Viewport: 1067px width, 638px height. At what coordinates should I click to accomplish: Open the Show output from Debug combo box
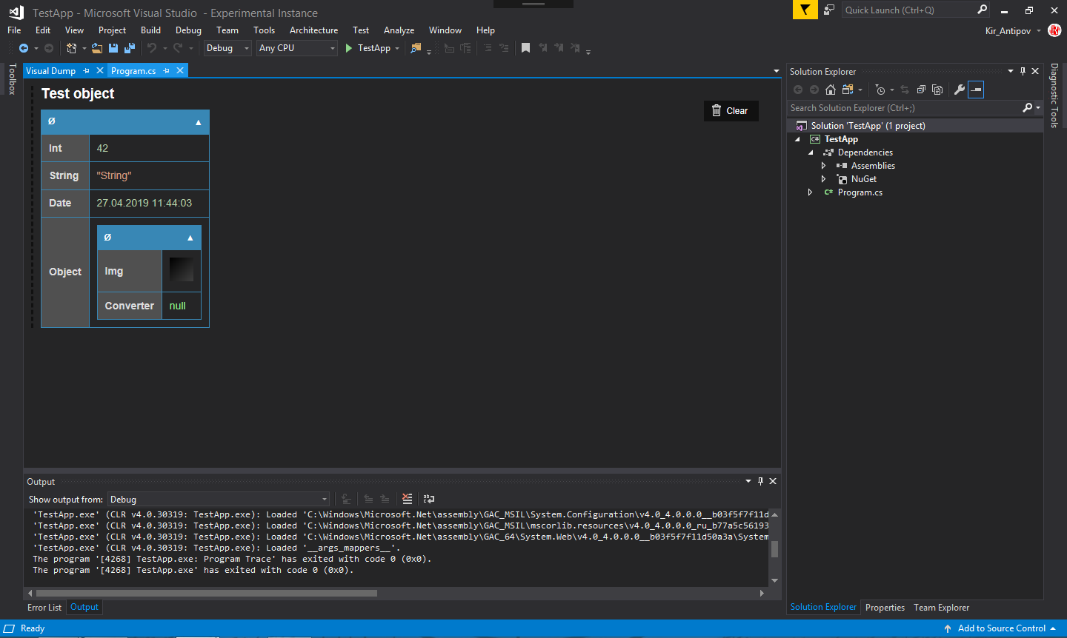point(219,500)
